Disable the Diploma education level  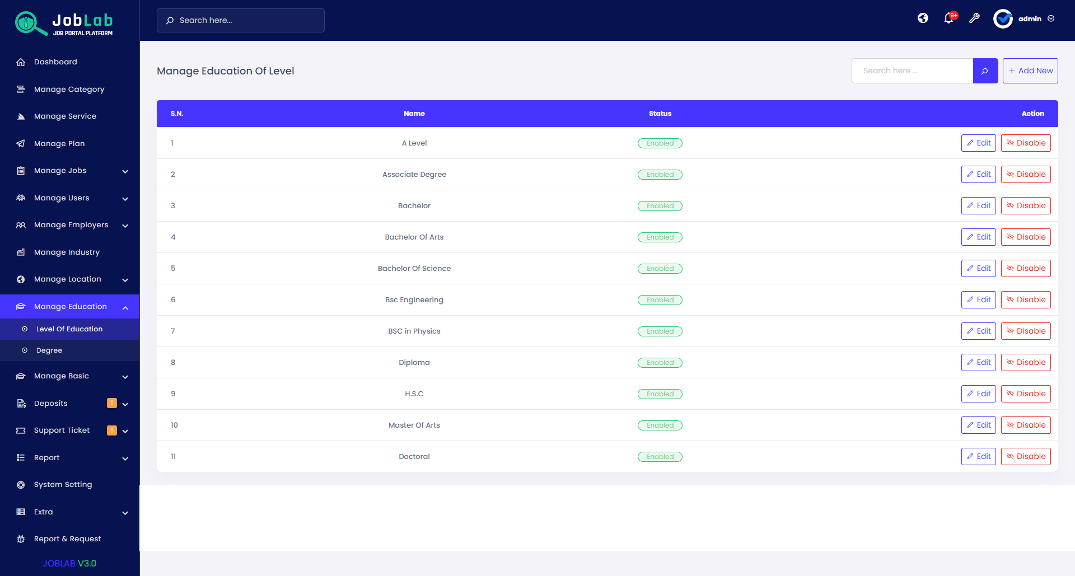tap(1026, 362)
